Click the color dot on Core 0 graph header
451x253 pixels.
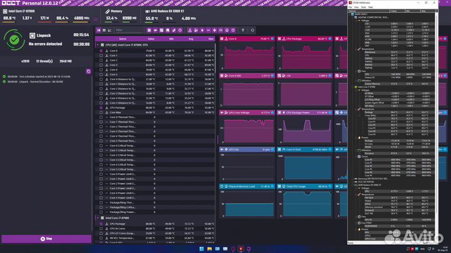coord(272,39)
